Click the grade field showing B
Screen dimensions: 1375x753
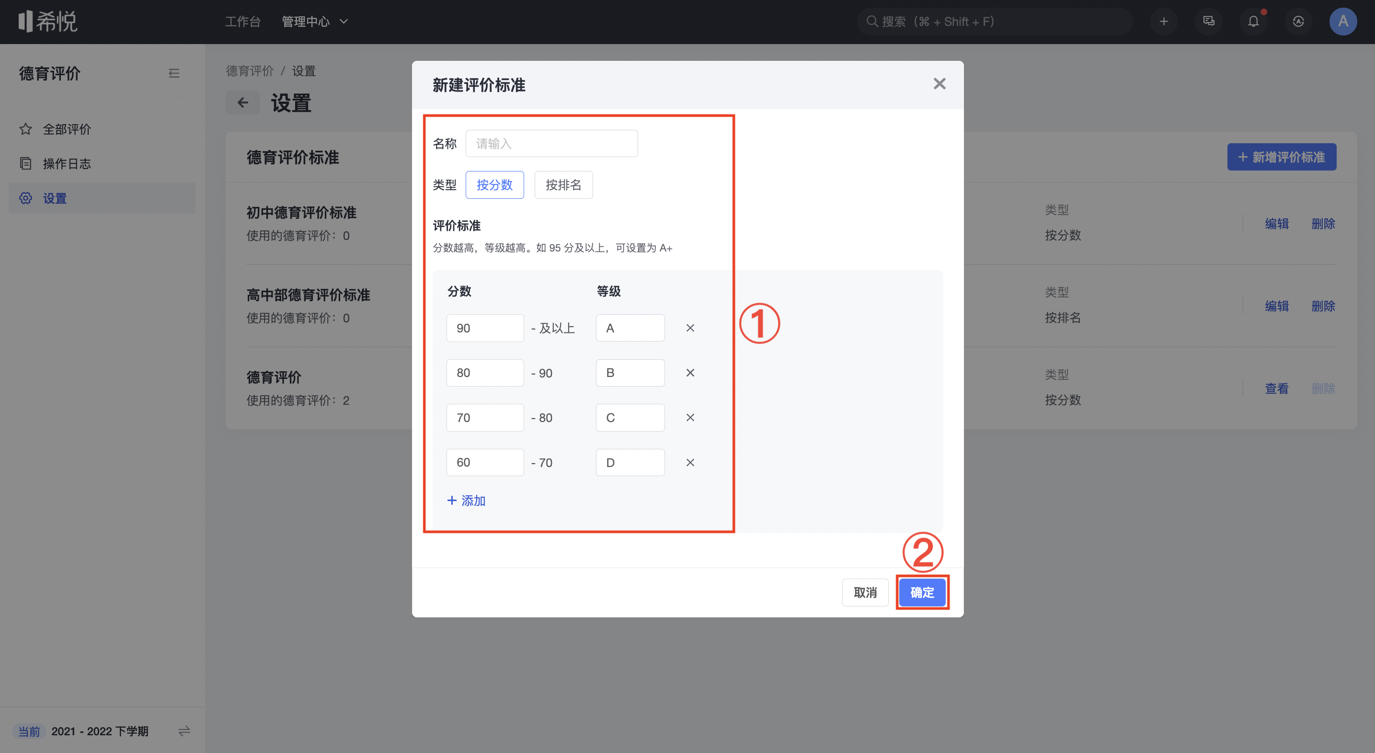(x=630, y=373)
